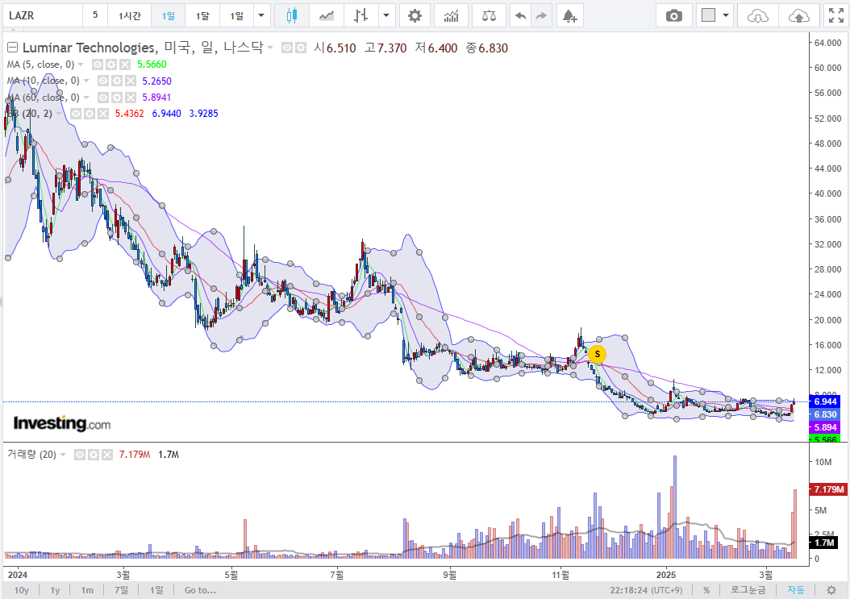
Task: Click the 6.944 blue price label
Action: pos(824,401)
